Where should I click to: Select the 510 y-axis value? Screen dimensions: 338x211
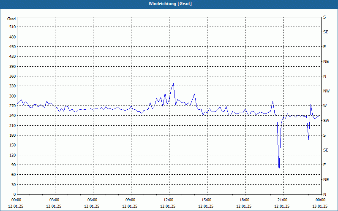[x=13, y=27]
